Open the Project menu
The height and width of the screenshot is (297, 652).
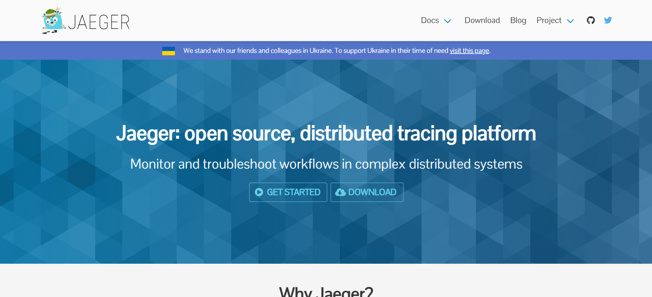549,20
